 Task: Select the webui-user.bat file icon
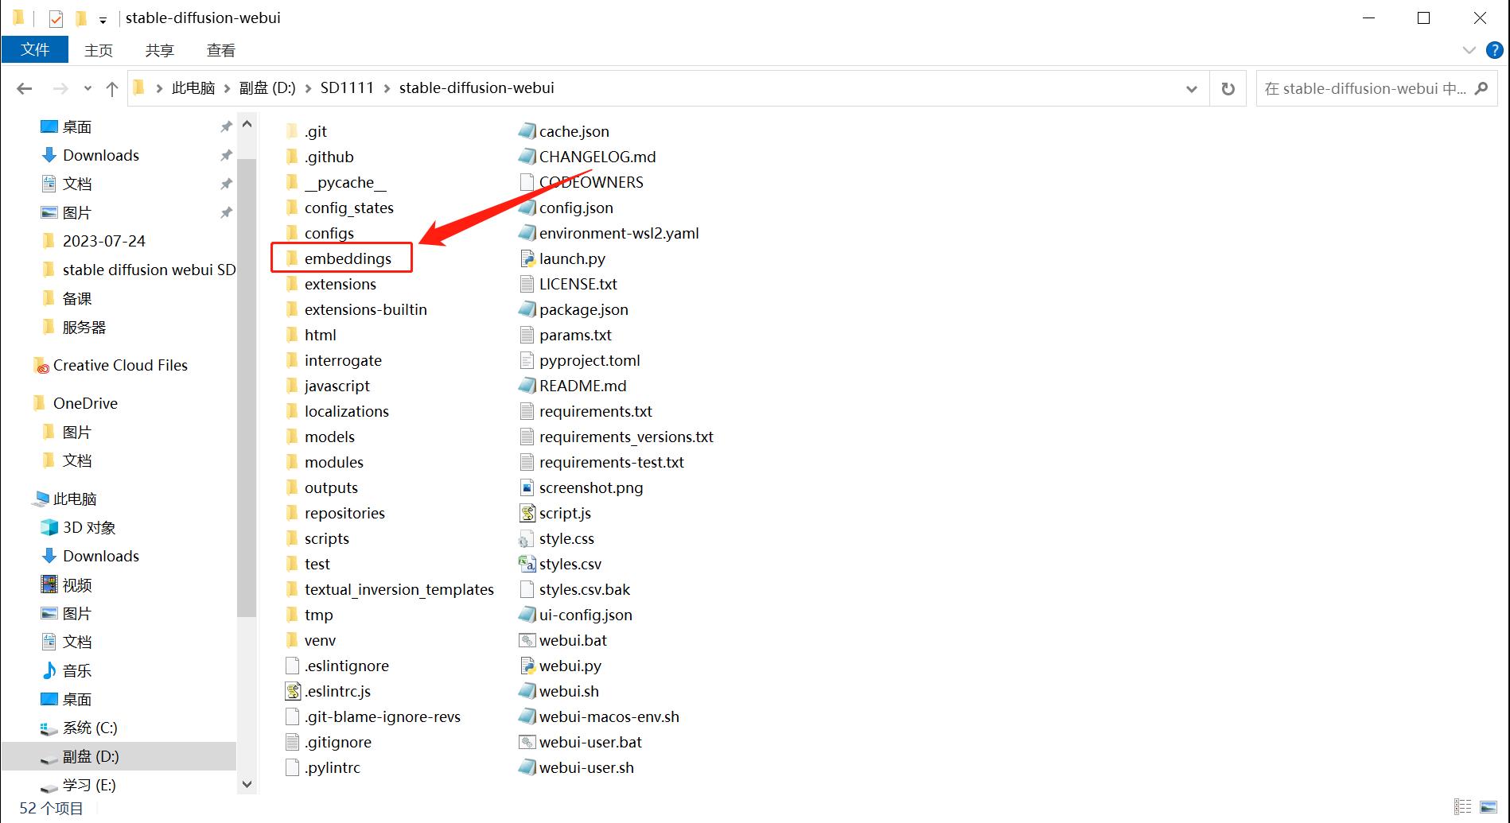(x=527, y=742)
